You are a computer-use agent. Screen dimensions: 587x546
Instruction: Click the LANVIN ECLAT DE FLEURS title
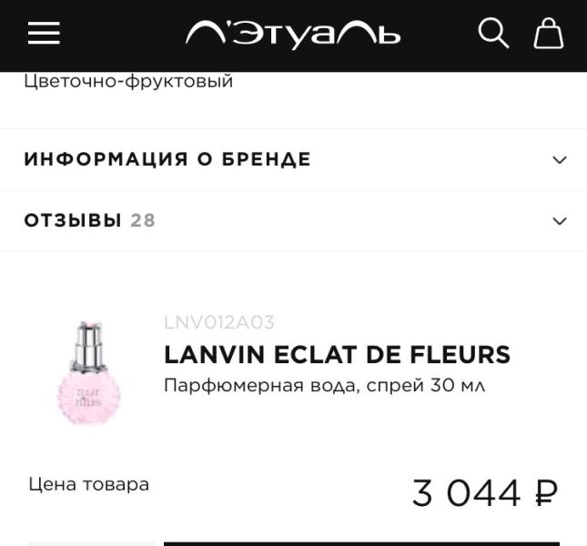point(337,355)
